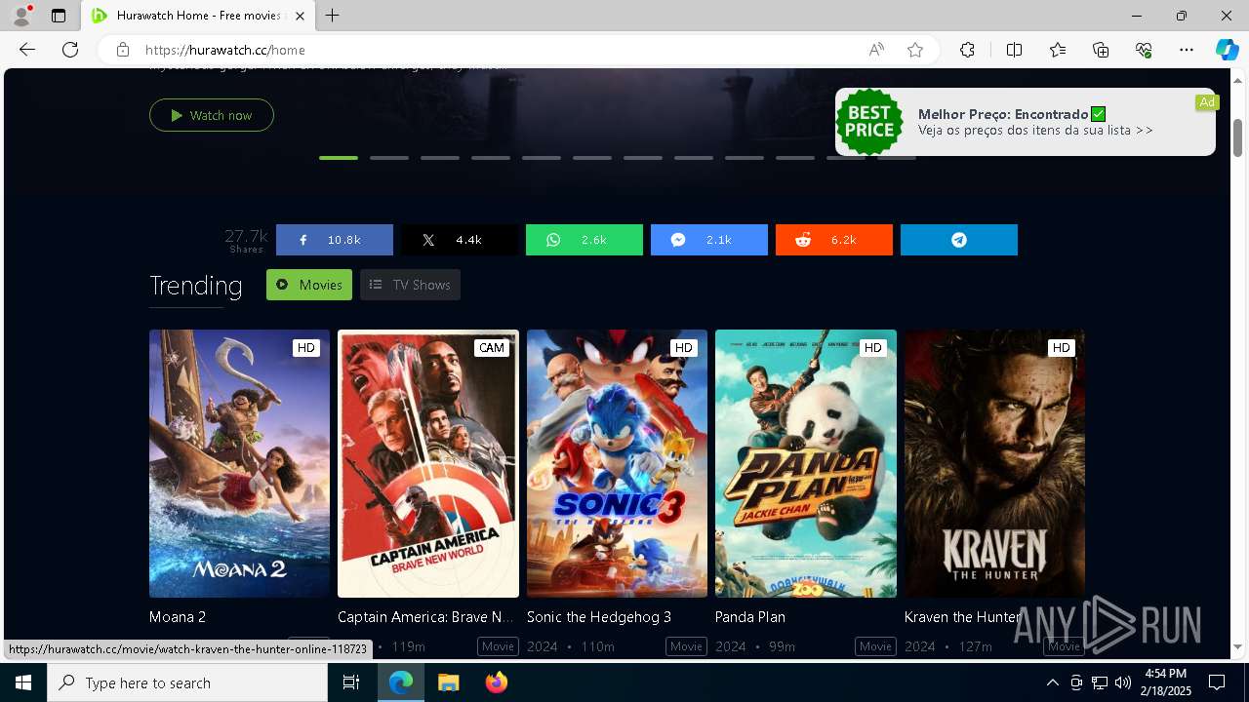This screenshot has width=1249, height=702.
Task: Click the green Ad label badge
Action: pyautogui.click(x=1207, y=102)
